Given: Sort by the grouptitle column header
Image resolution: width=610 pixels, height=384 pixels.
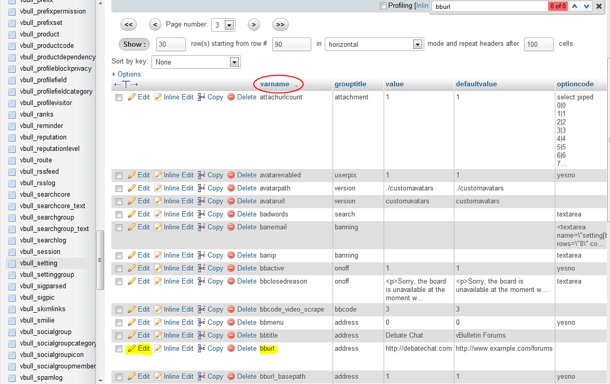Looking at the screenshot, I should tap(350, 84).
